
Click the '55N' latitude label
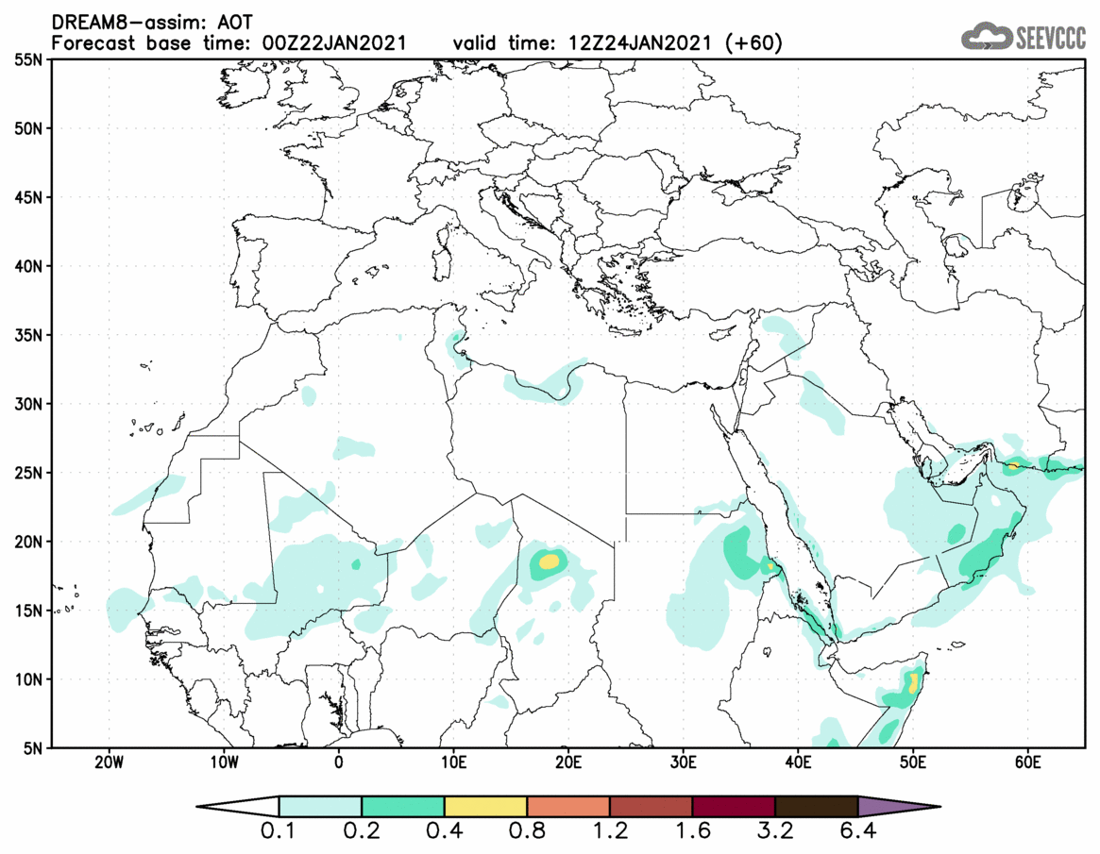pyautogui.click(x=28, y=59)
